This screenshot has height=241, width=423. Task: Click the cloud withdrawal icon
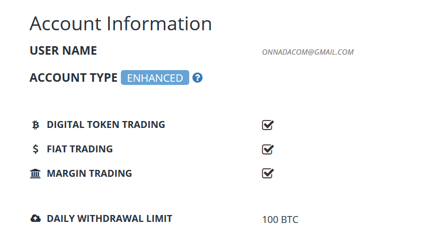pos(36,219)
